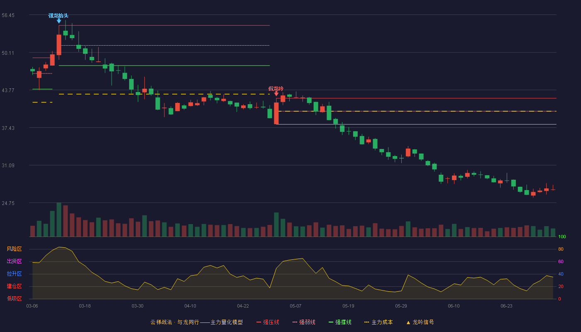The image size is (581, 332).
Task: Toggle the 强压线 legend entry
Action: coord(268,322)
